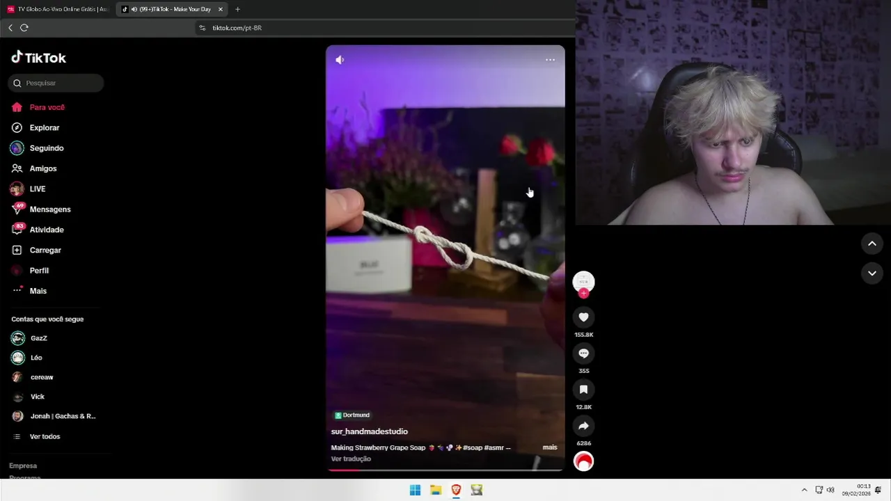The width and height of the screenshot is (891, 501).
Task: Open video three-dot options menu
Action: click(550, 60)
